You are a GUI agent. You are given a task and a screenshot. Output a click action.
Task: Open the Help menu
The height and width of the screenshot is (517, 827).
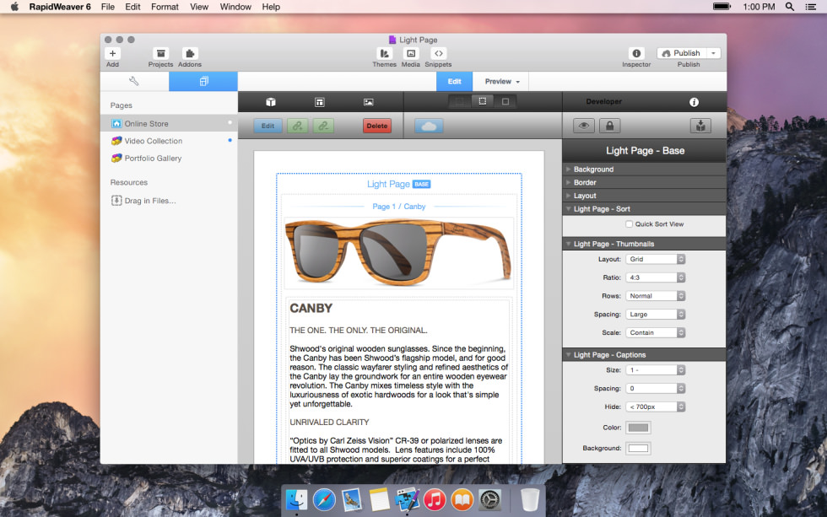coord(271,7)
